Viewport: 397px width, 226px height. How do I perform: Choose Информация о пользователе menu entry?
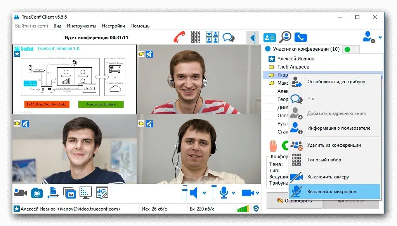[x=335, y=128]
